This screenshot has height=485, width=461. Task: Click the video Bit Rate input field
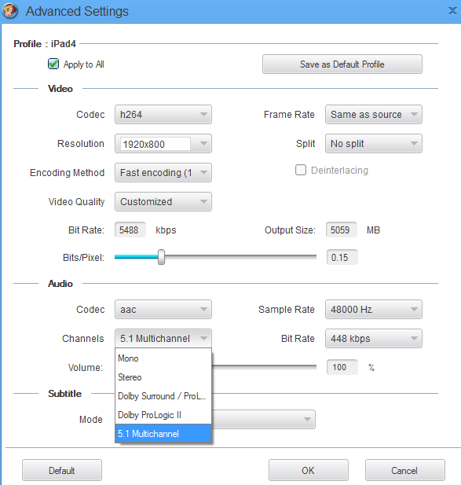point(130,230)
